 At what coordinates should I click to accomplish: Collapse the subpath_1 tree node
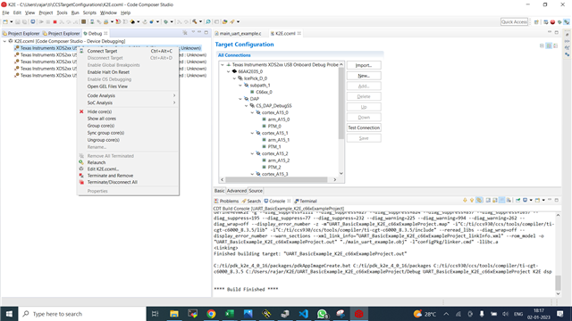coord(240,86)
